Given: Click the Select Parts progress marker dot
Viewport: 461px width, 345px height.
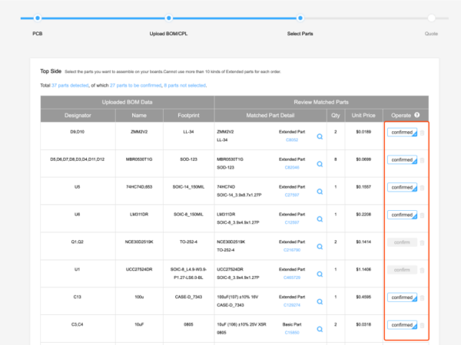Looking at the screenshot, I should 300,17.
